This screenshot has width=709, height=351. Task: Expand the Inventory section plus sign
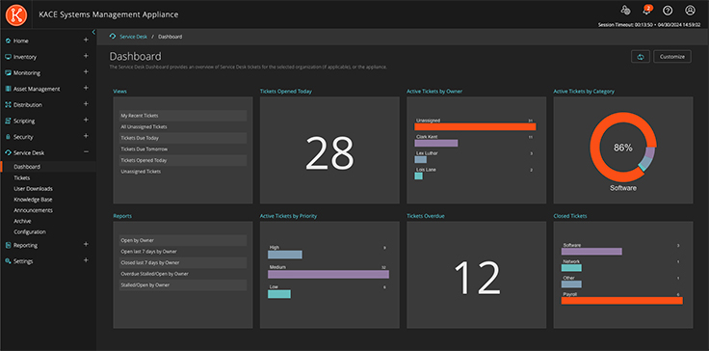tap(86, 56)
